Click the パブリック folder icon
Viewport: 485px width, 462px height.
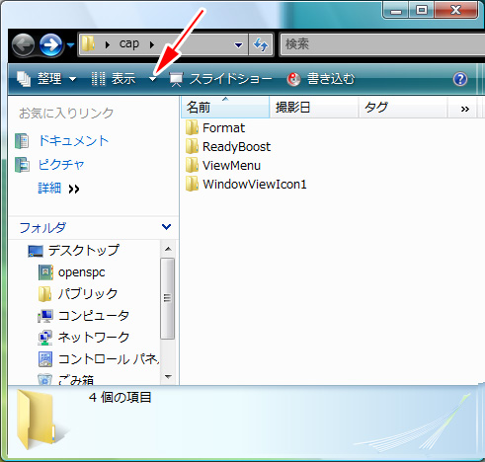44,294
